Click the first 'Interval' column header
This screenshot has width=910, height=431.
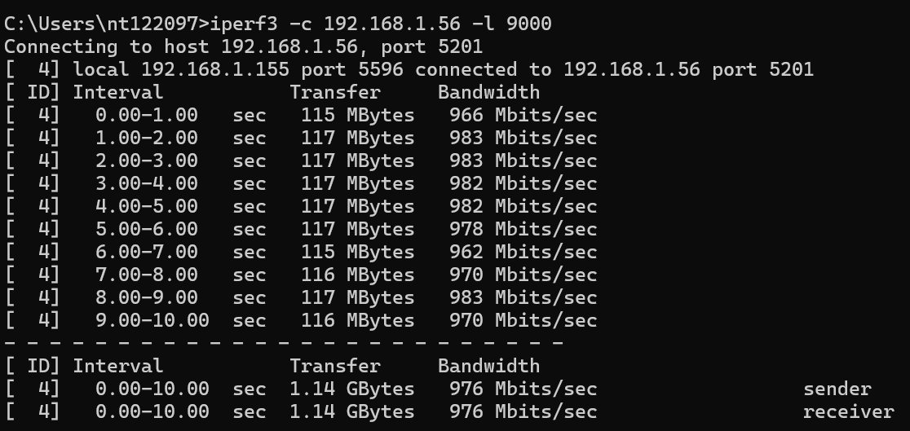click(x=117, y=92)
